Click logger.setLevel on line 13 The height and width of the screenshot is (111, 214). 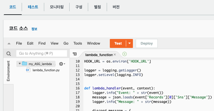(99, 75)
